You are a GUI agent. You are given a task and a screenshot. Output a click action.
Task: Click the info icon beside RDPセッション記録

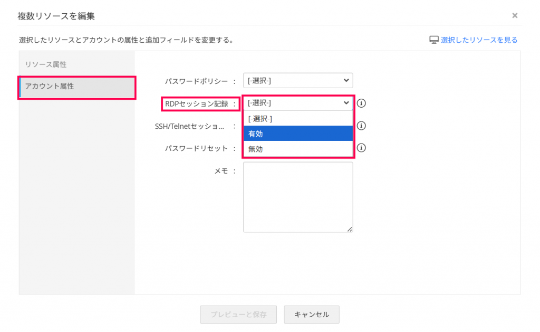click(361, 103)
